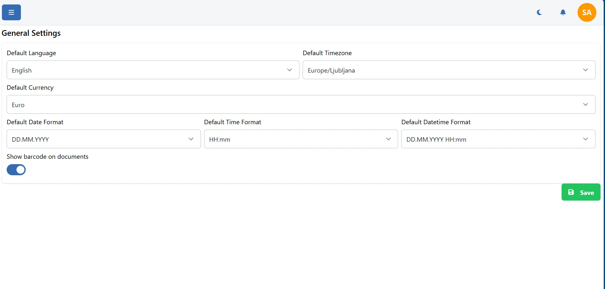Click the Default Time Format label
The height and width of the screenshot is (289, 605).
click(x=233, y=122)
